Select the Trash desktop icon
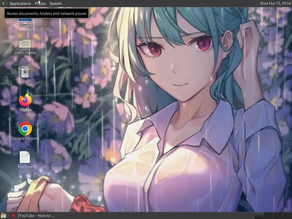292x219 pixels. 25,74
